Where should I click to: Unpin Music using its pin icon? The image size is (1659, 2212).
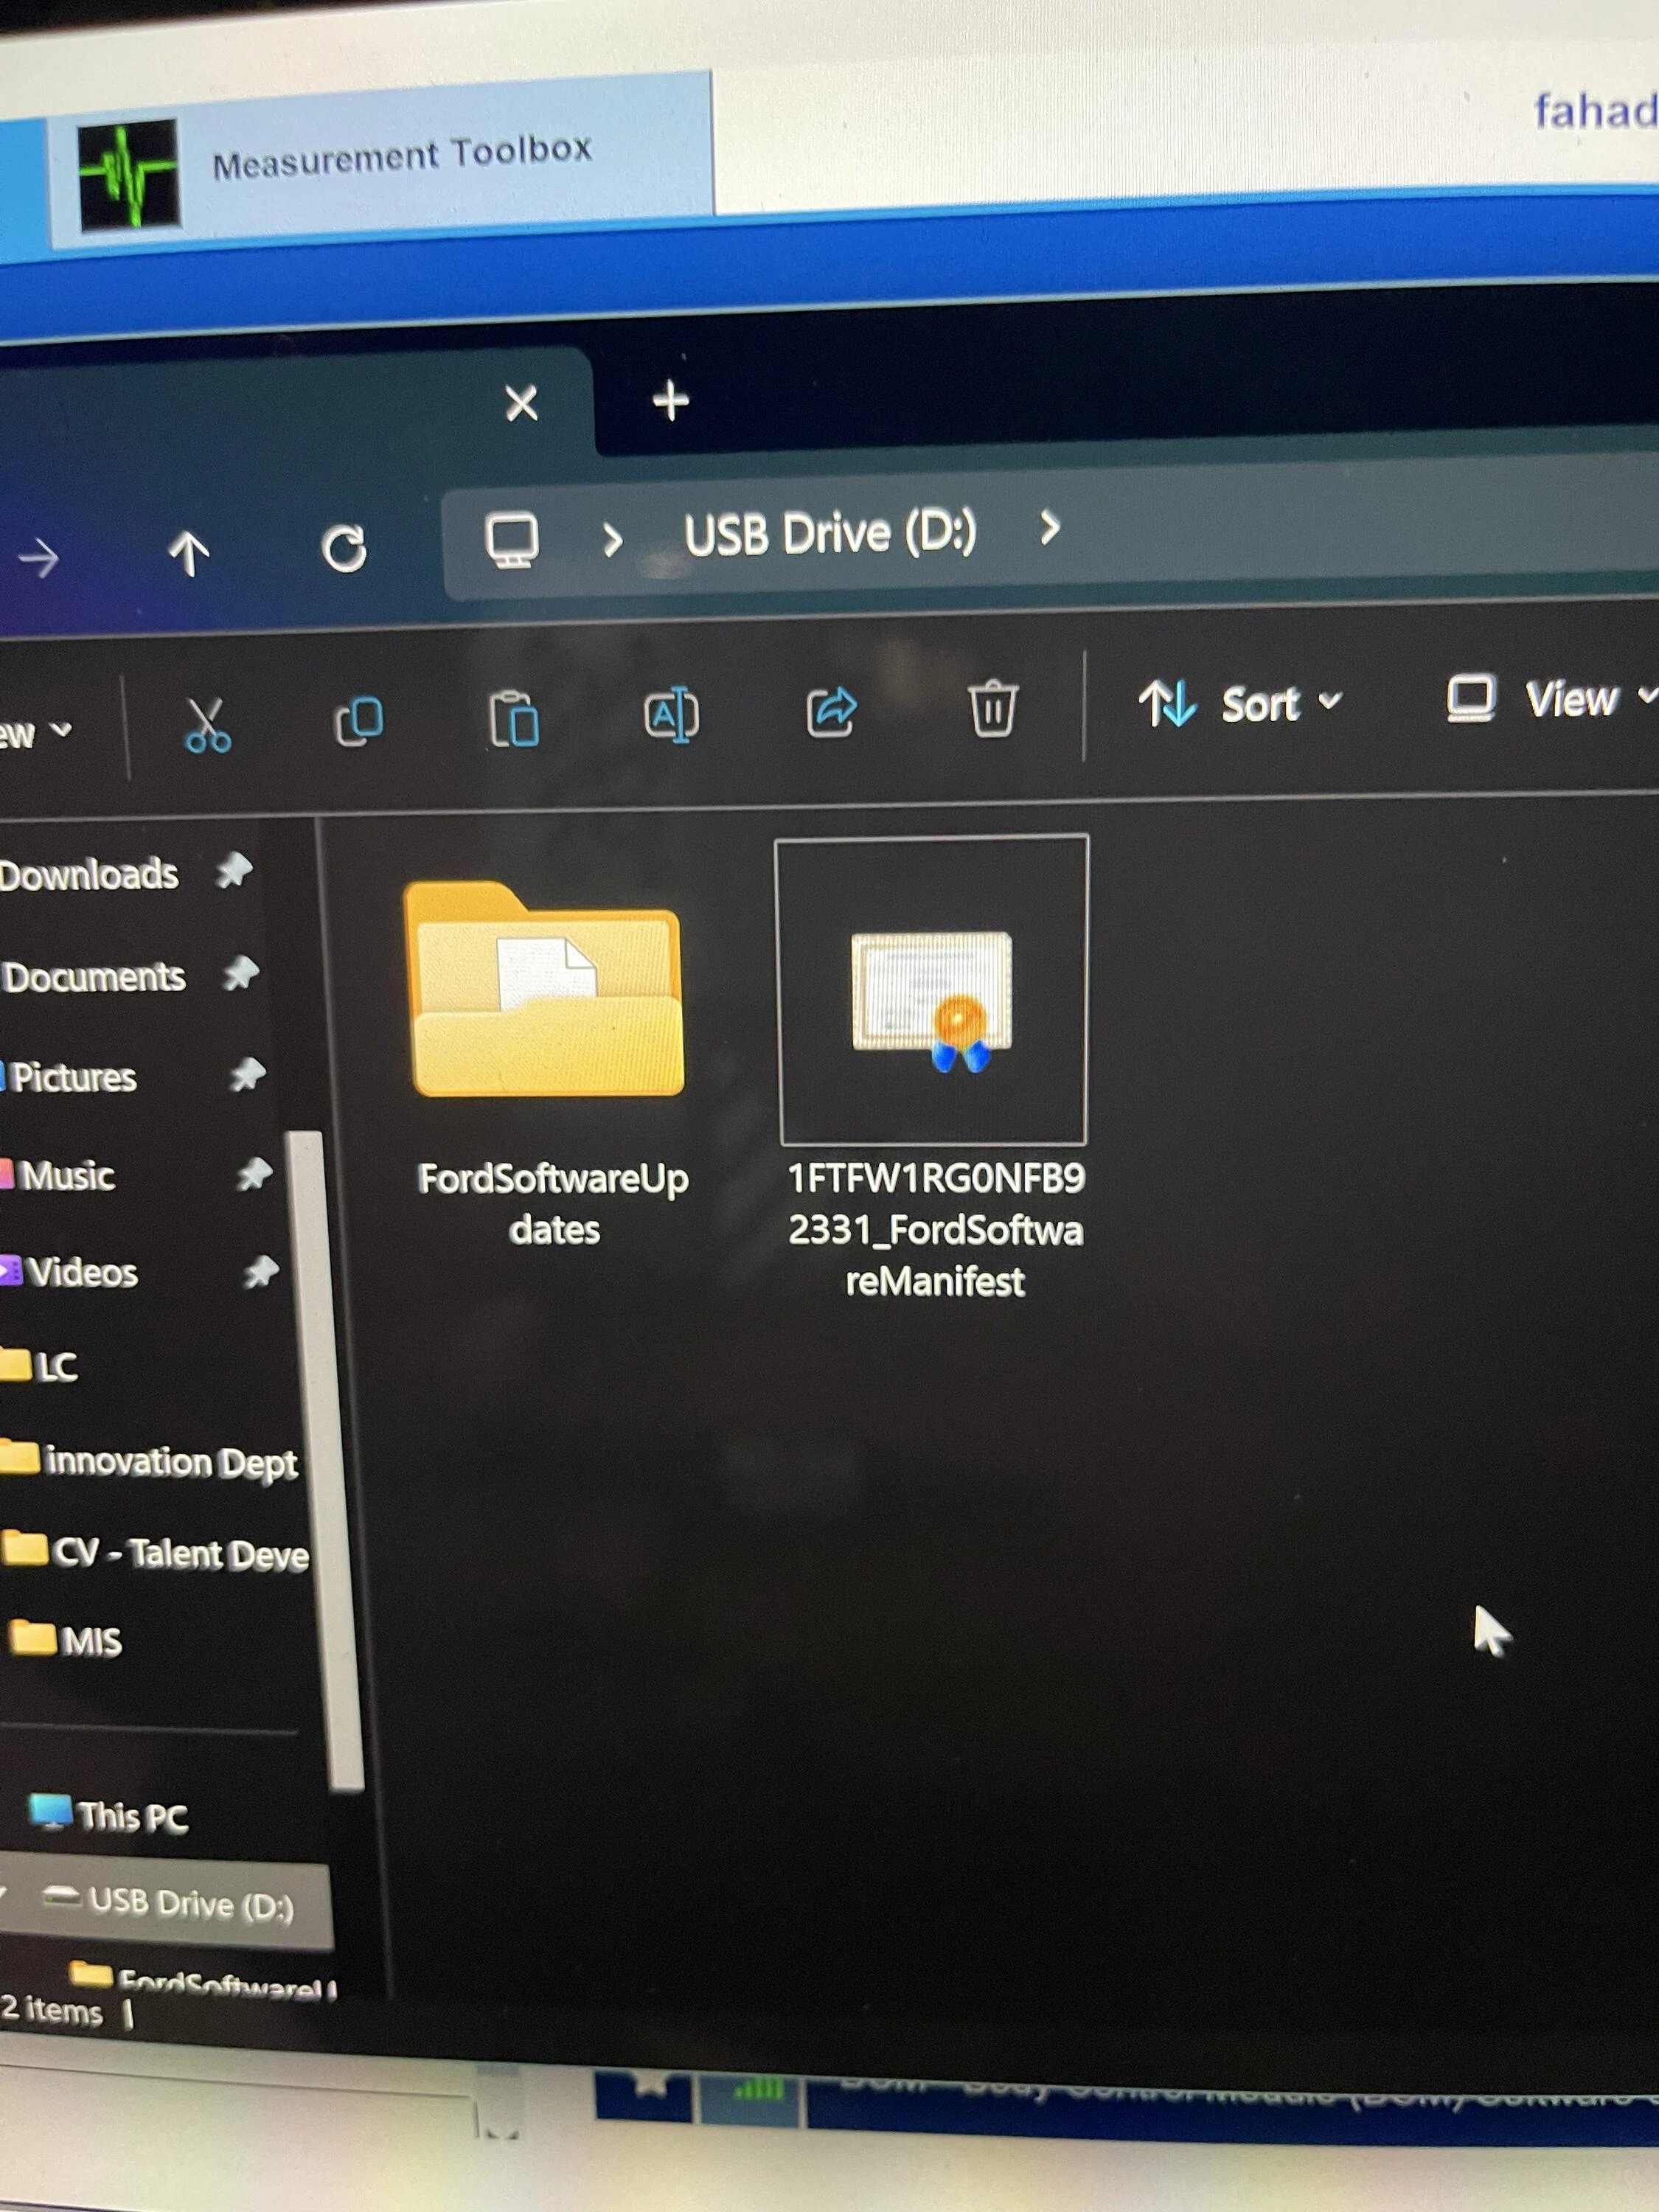pos(254,1173)
